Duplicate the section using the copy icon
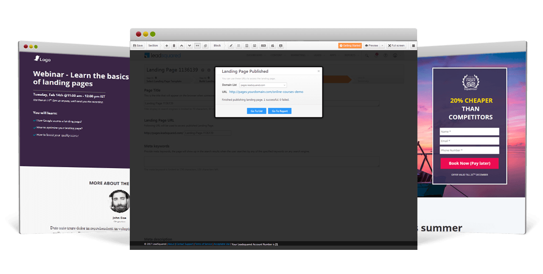Viewport: 543px width, 274px height. tap(205, 45)
